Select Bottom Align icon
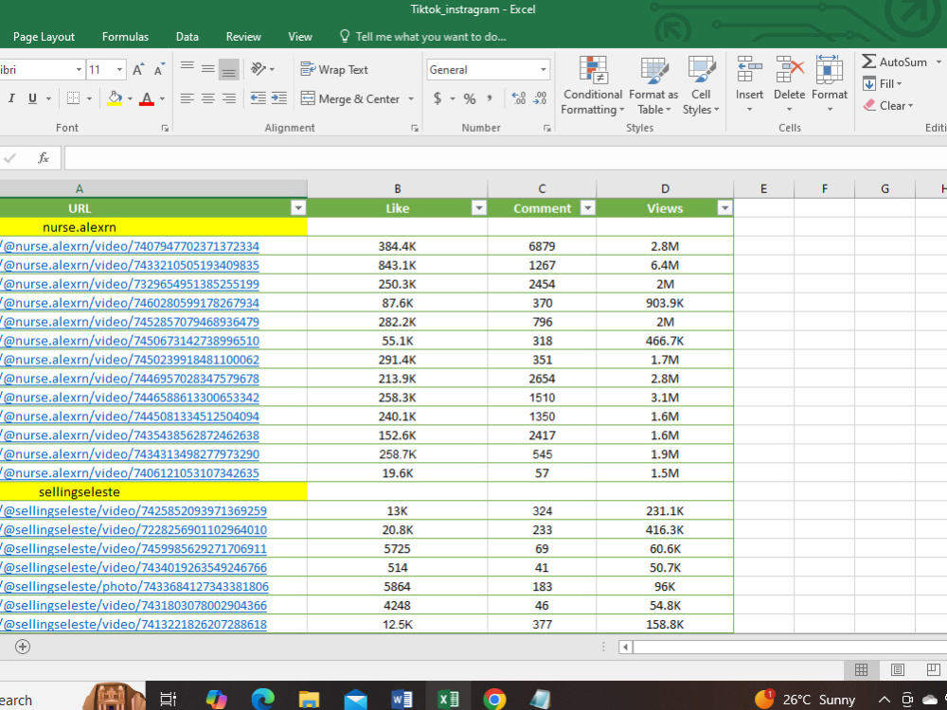 coord(229,69)
